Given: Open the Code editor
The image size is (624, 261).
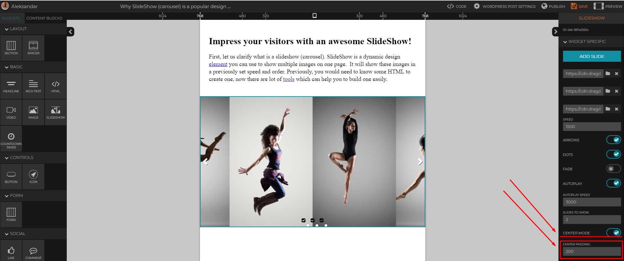Looking at the screenshot, I should (457, 6).
